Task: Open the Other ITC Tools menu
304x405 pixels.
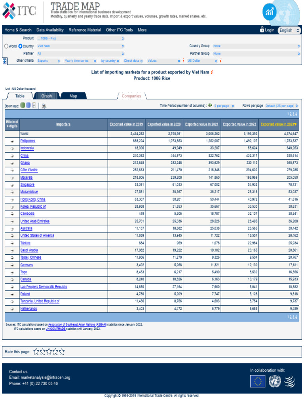Action: pyautogui.click(x=120, y=30)
